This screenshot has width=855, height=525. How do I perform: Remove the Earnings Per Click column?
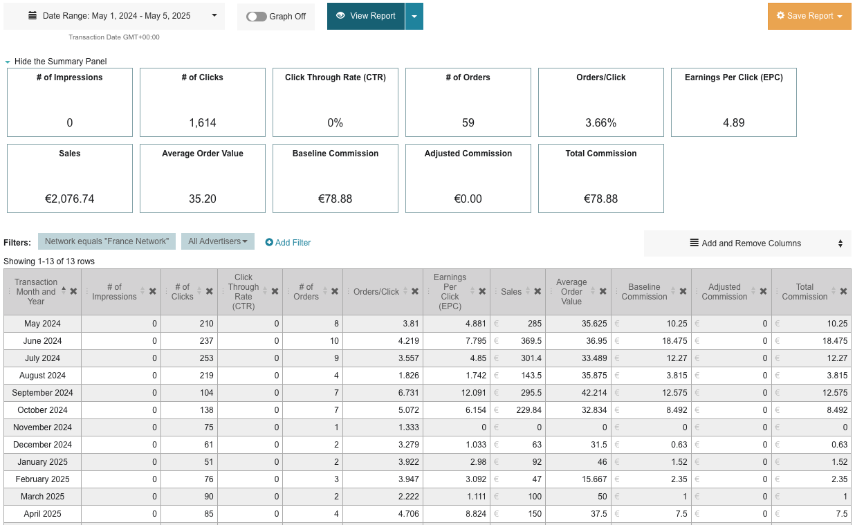[x=482, y=291]
